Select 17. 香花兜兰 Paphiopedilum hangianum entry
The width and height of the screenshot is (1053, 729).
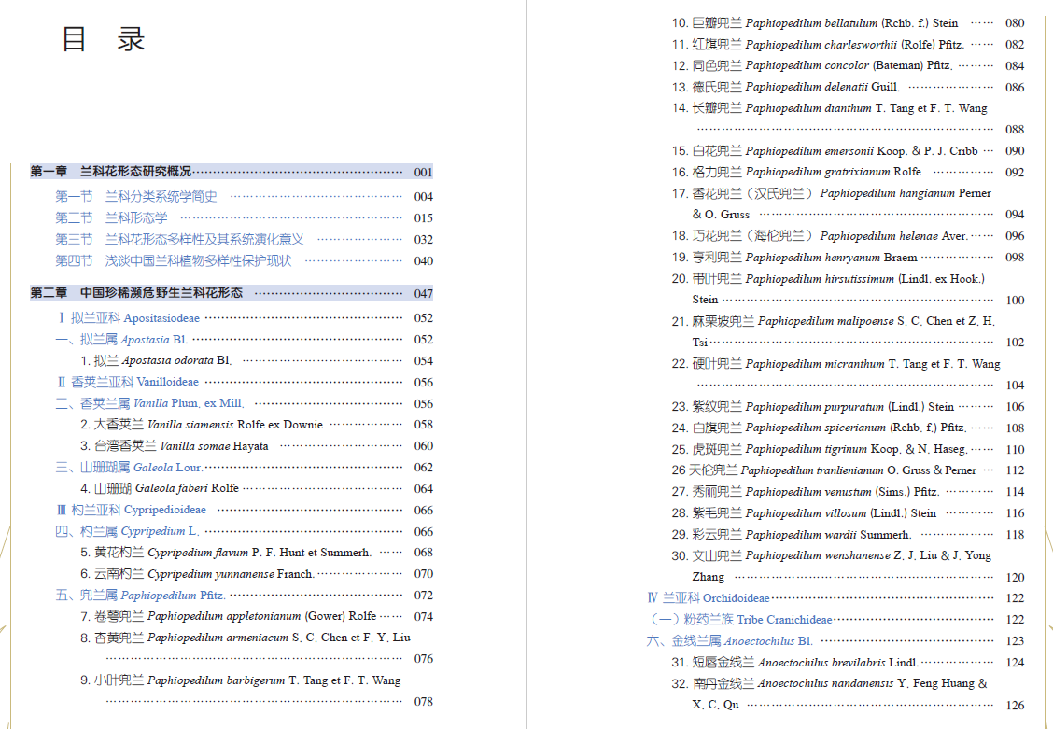[x=848, y=204]
